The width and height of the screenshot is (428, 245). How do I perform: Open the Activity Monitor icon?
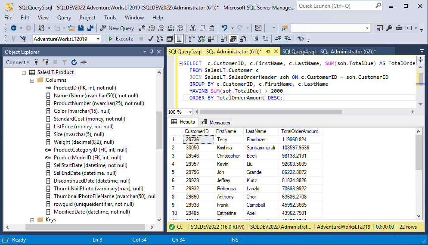pos(258,28)
